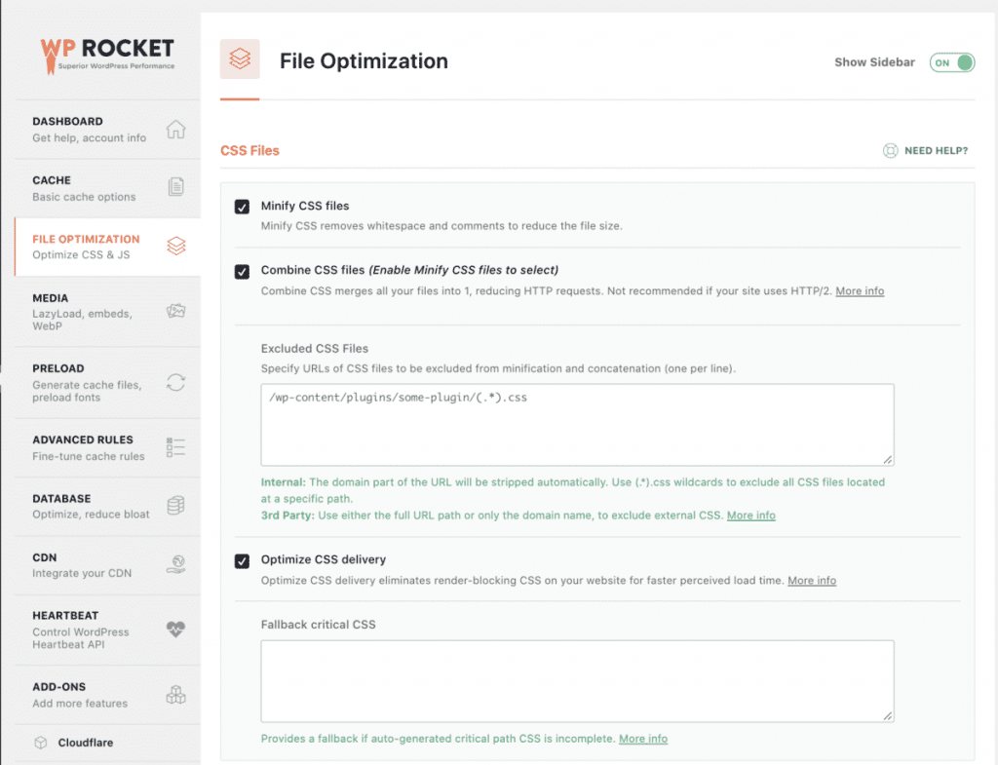This screenshot has width=998, height=765.
Task: Select the File Optimization menu item
Action: click(x=107, y=247)
